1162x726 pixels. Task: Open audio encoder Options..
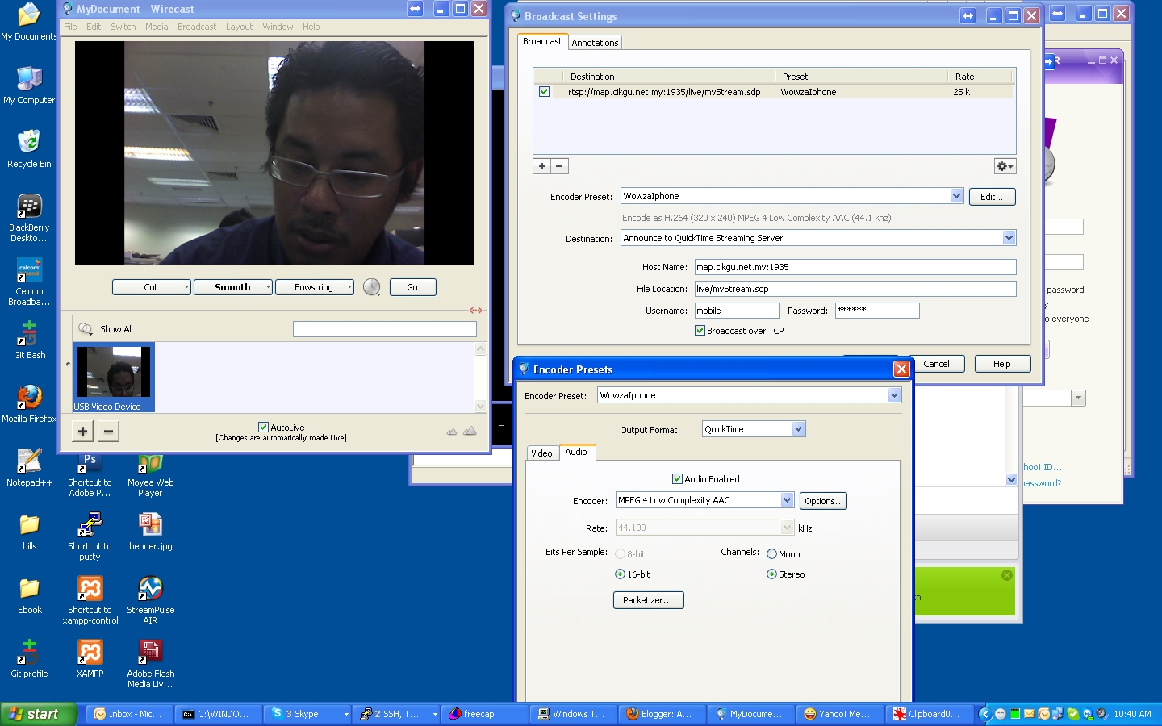823,501
